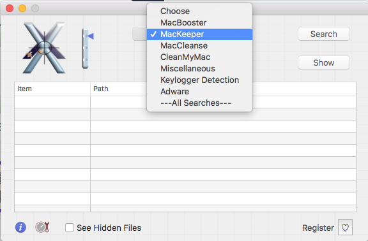Click the Register label
The image size is (368, 241).
318,228
